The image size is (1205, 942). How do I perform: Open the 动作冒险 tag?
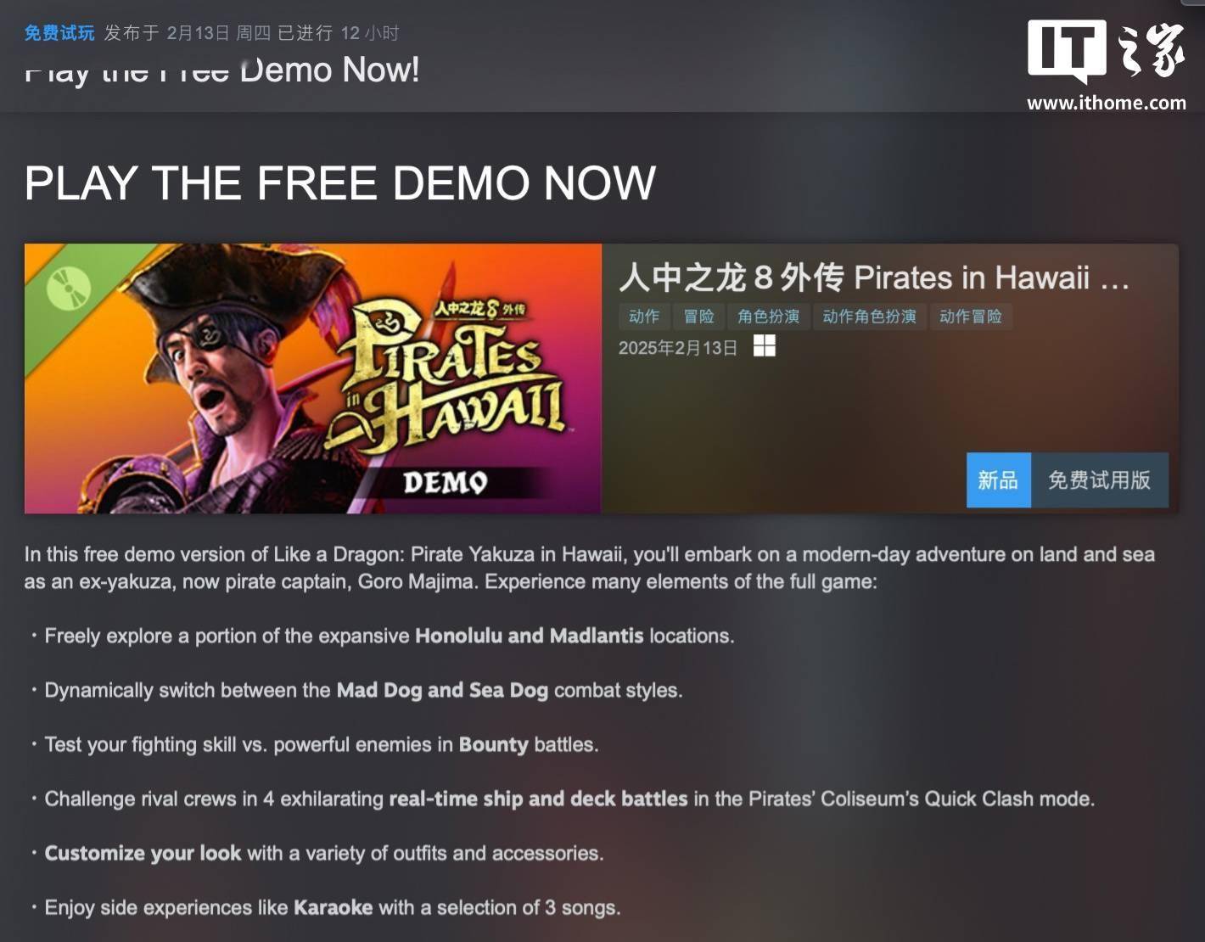pos(970,317)
